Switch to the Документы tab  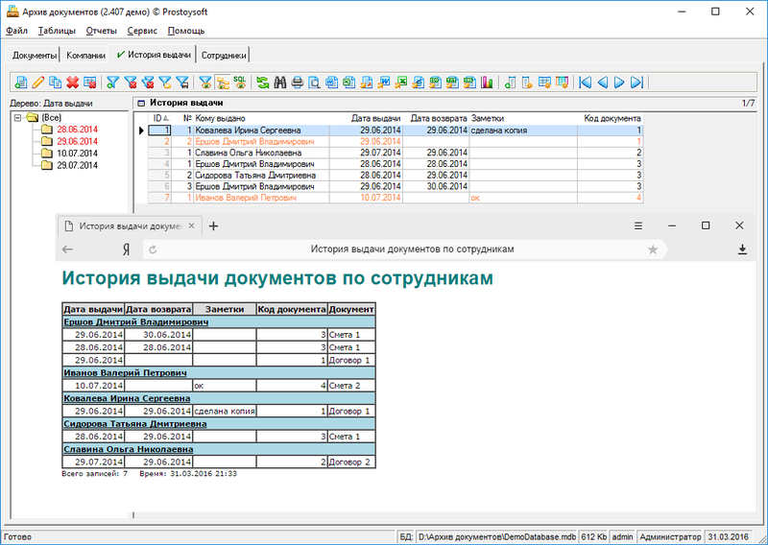coord(35,56)
